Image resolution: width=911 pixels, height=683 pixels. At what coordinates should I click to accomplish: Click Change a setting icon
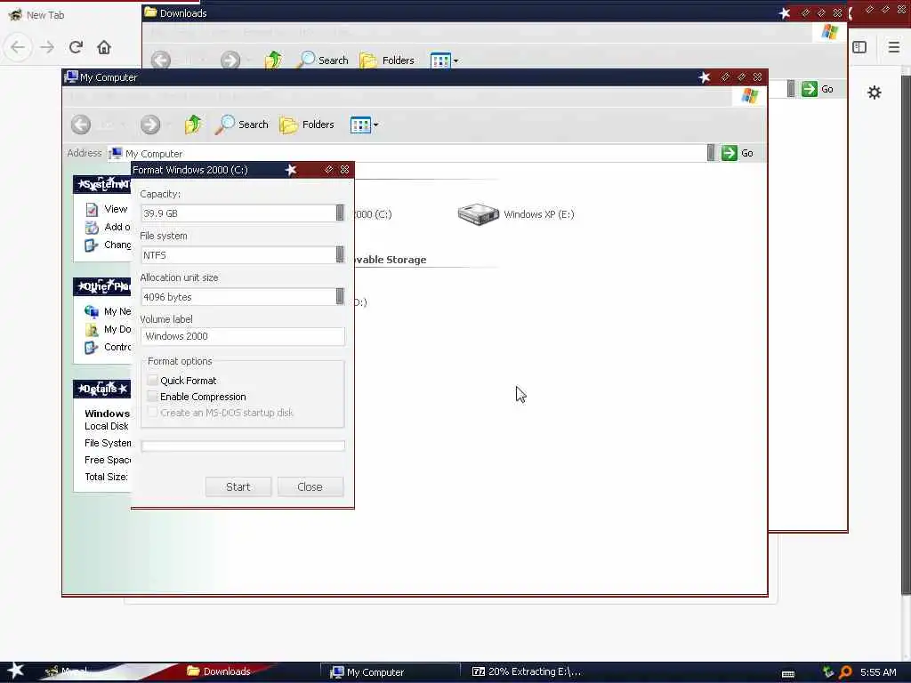point(92,245)
